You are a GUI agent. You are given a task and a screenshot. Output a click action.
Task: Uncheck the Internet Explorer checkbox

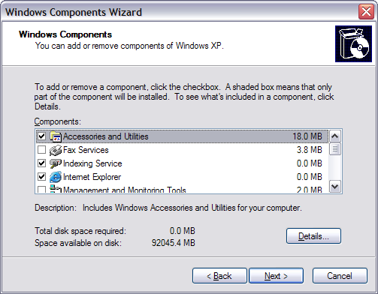41,177
